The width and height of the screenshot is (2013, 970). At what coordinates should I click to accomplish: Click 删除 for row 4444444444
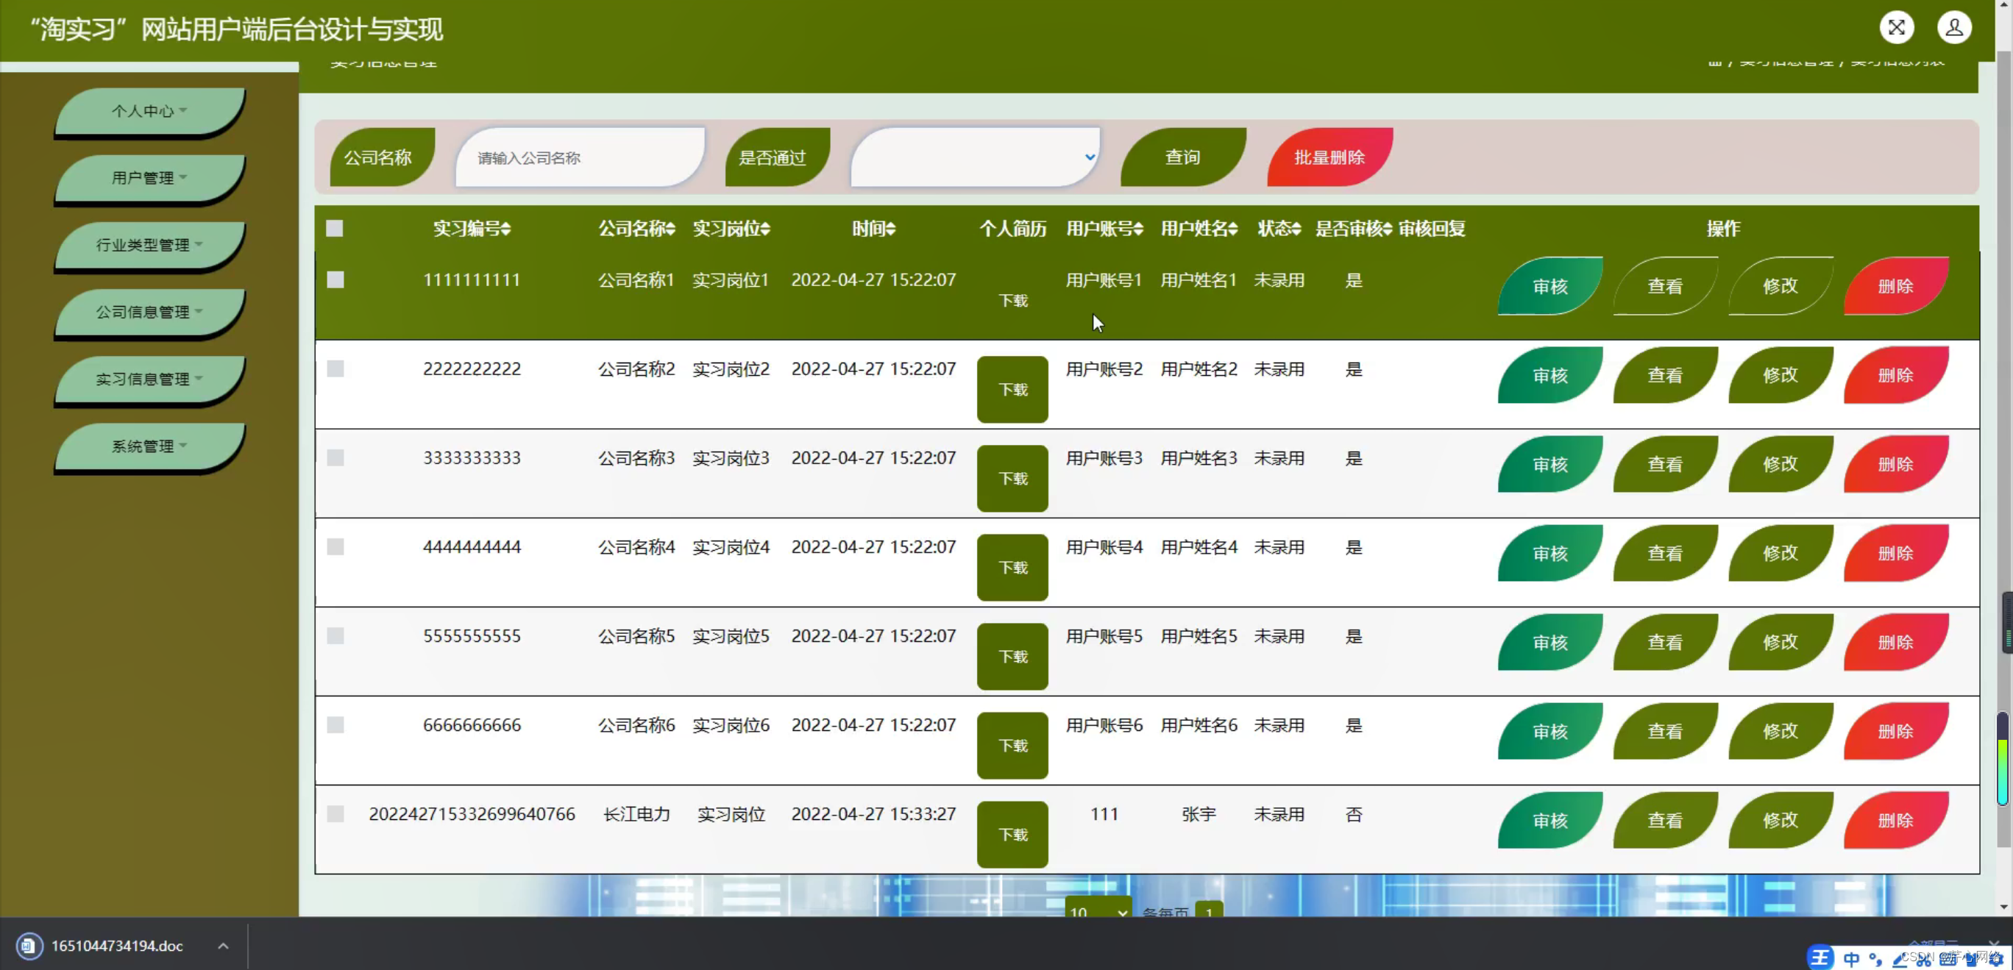pos(1895,553)
